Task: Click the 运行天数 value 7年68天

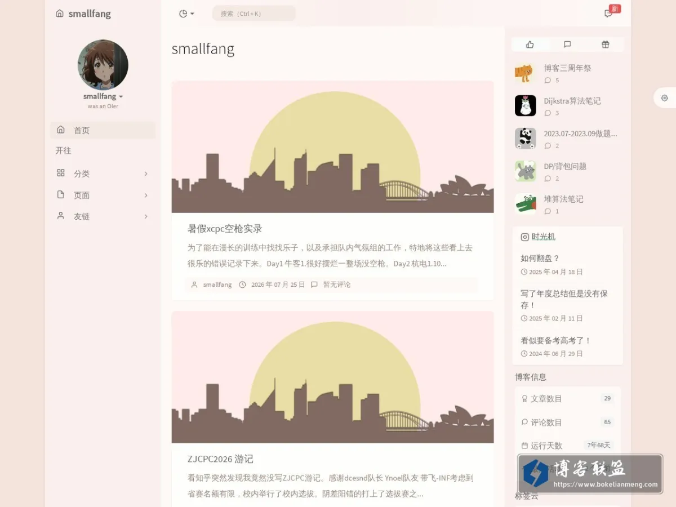Action: (x=599, y=445)
